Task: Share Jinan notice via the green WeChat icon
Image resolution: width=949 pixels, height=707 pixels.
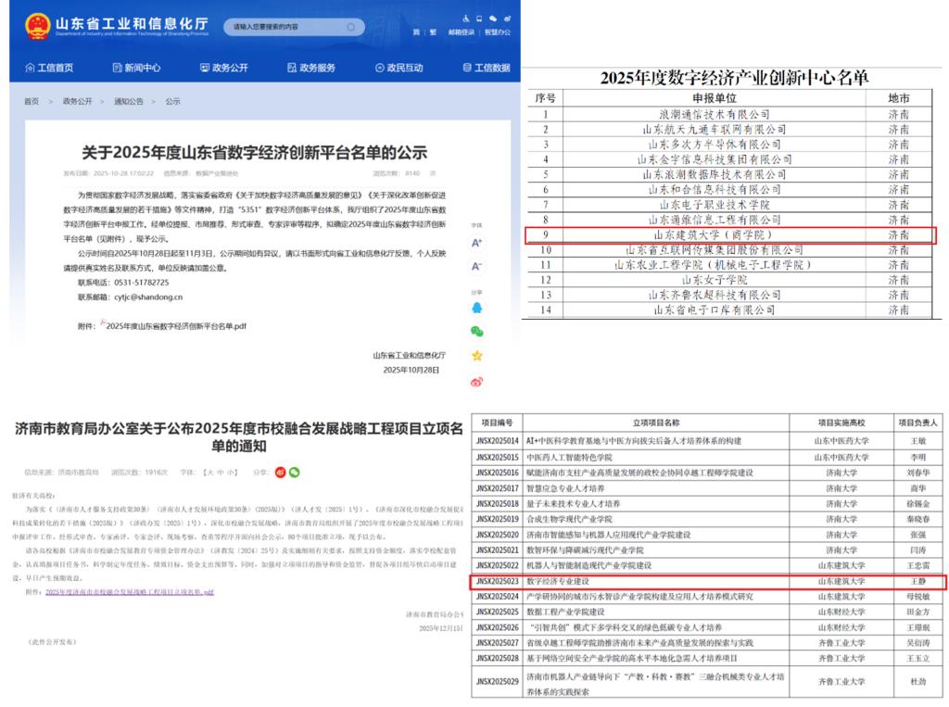Action: 294,473
